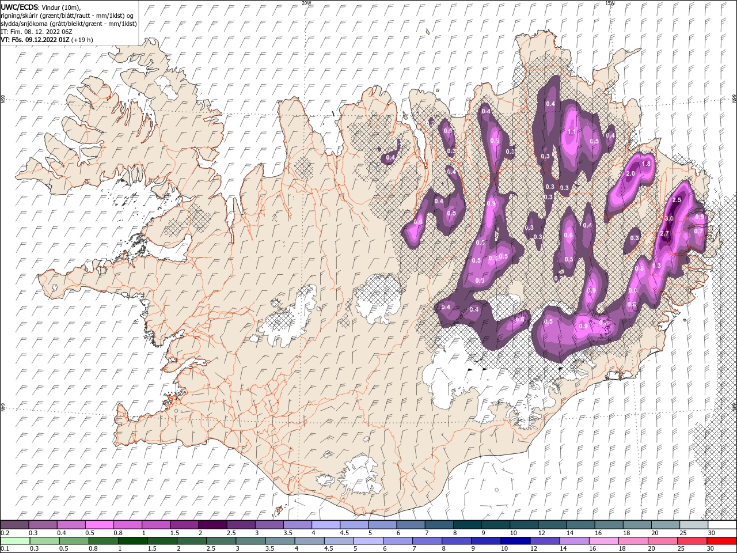Click the dark mauve swatch between 0.2 and 0.3
Screen dimensions: 737x553
pyautogui.click(x=14, y=525)
